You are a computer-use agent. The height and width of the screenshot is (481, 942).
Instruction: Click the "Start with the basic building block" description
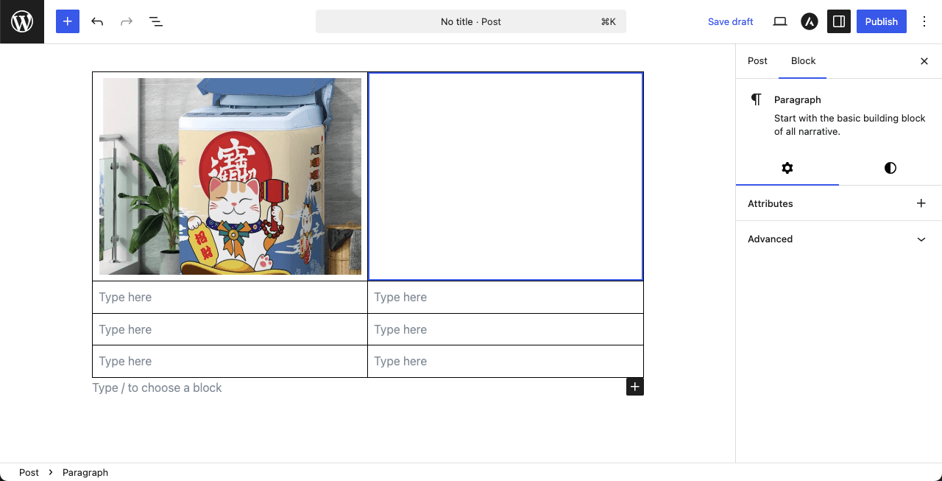[x=850, y=124]
